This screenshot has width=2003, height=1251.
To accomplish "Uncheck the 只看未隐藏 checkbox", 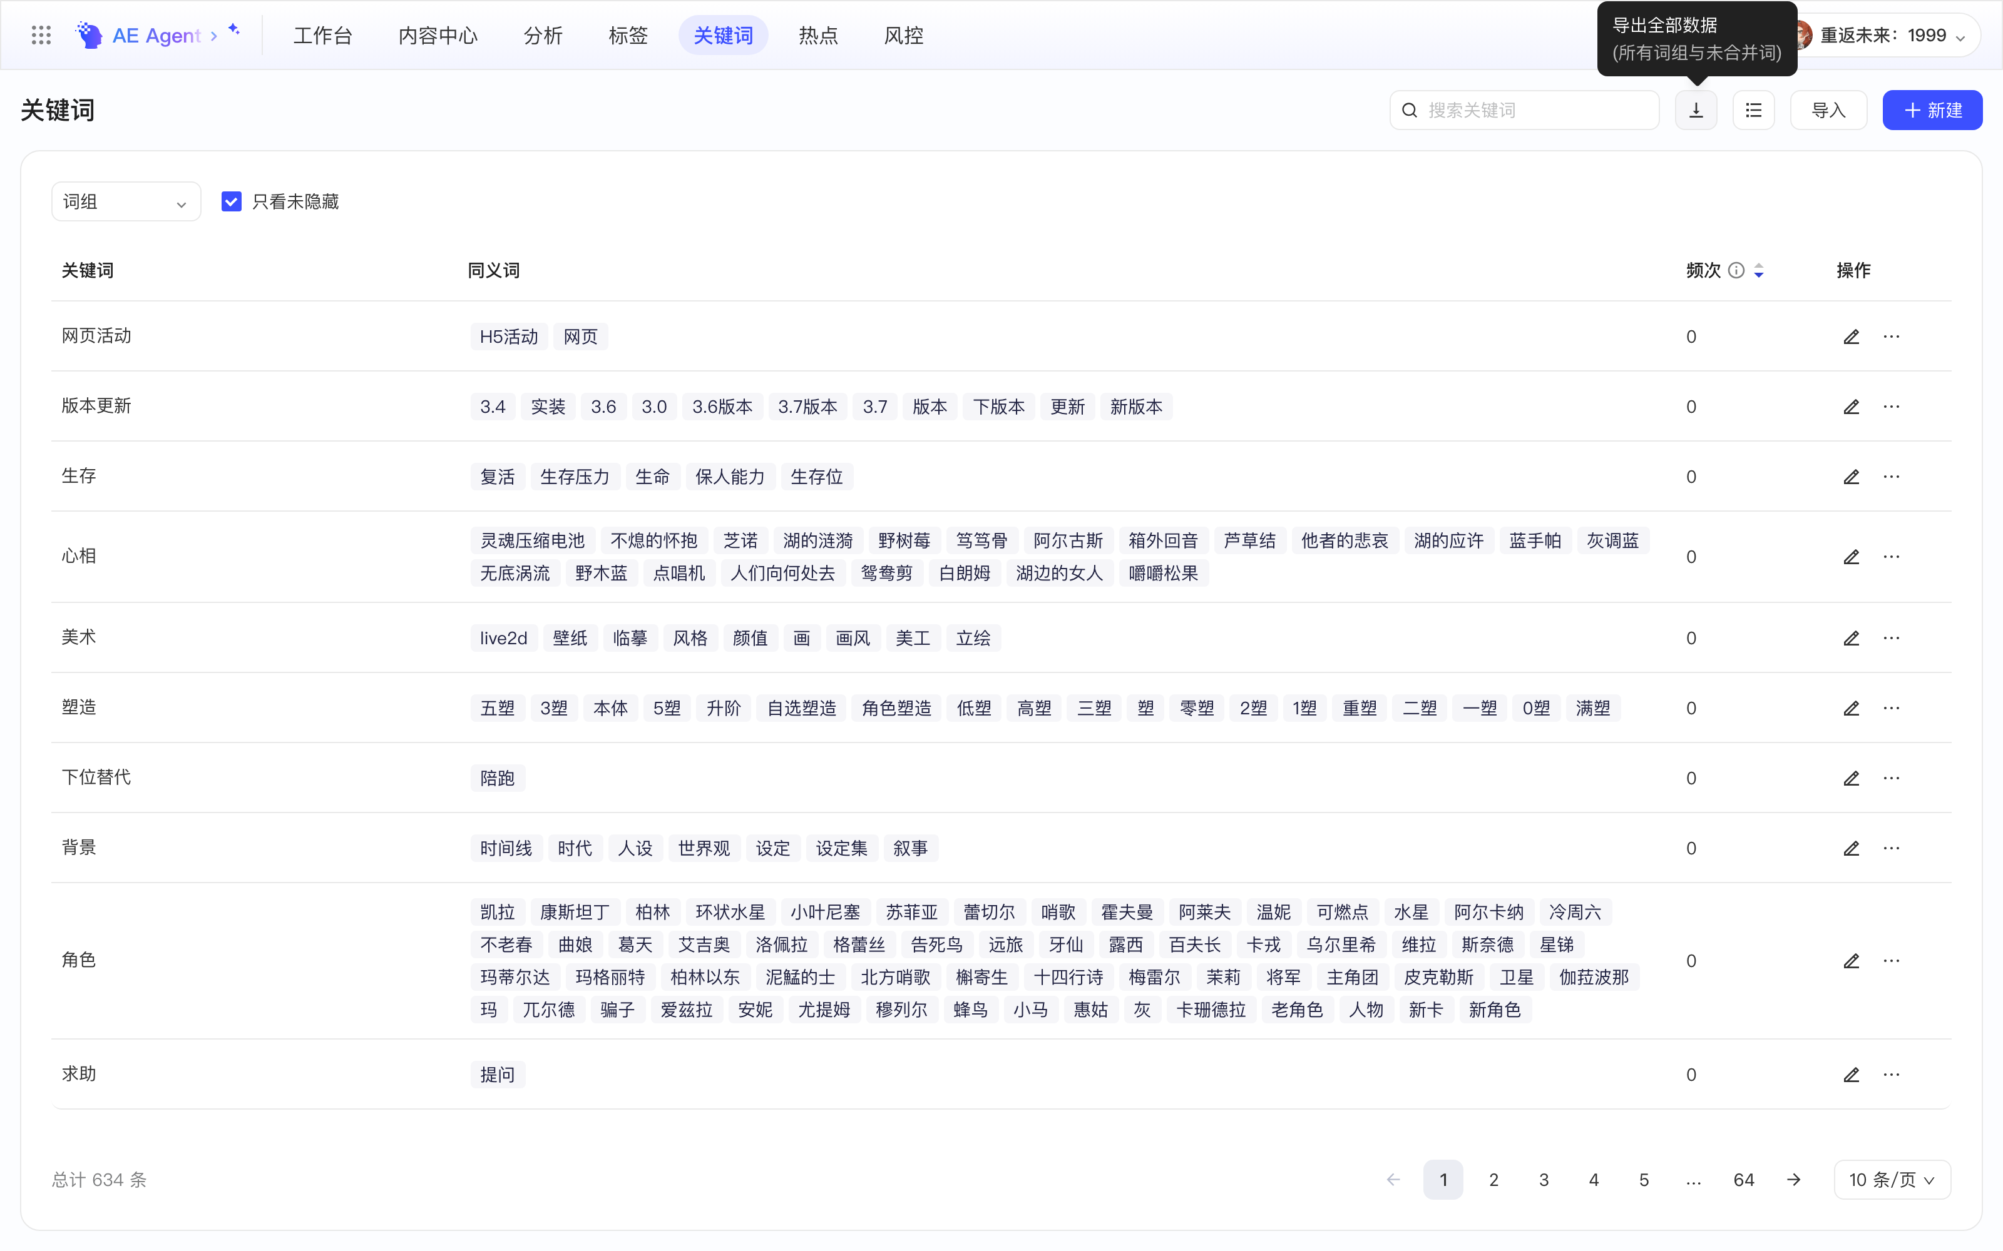I will click(x=231, y=202).
